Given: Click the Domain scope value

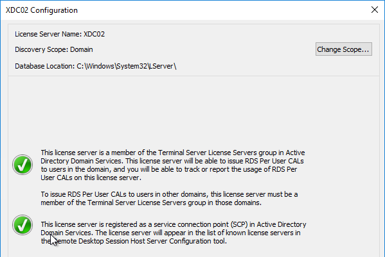Looking at the screenshot, I should [81, 49].
